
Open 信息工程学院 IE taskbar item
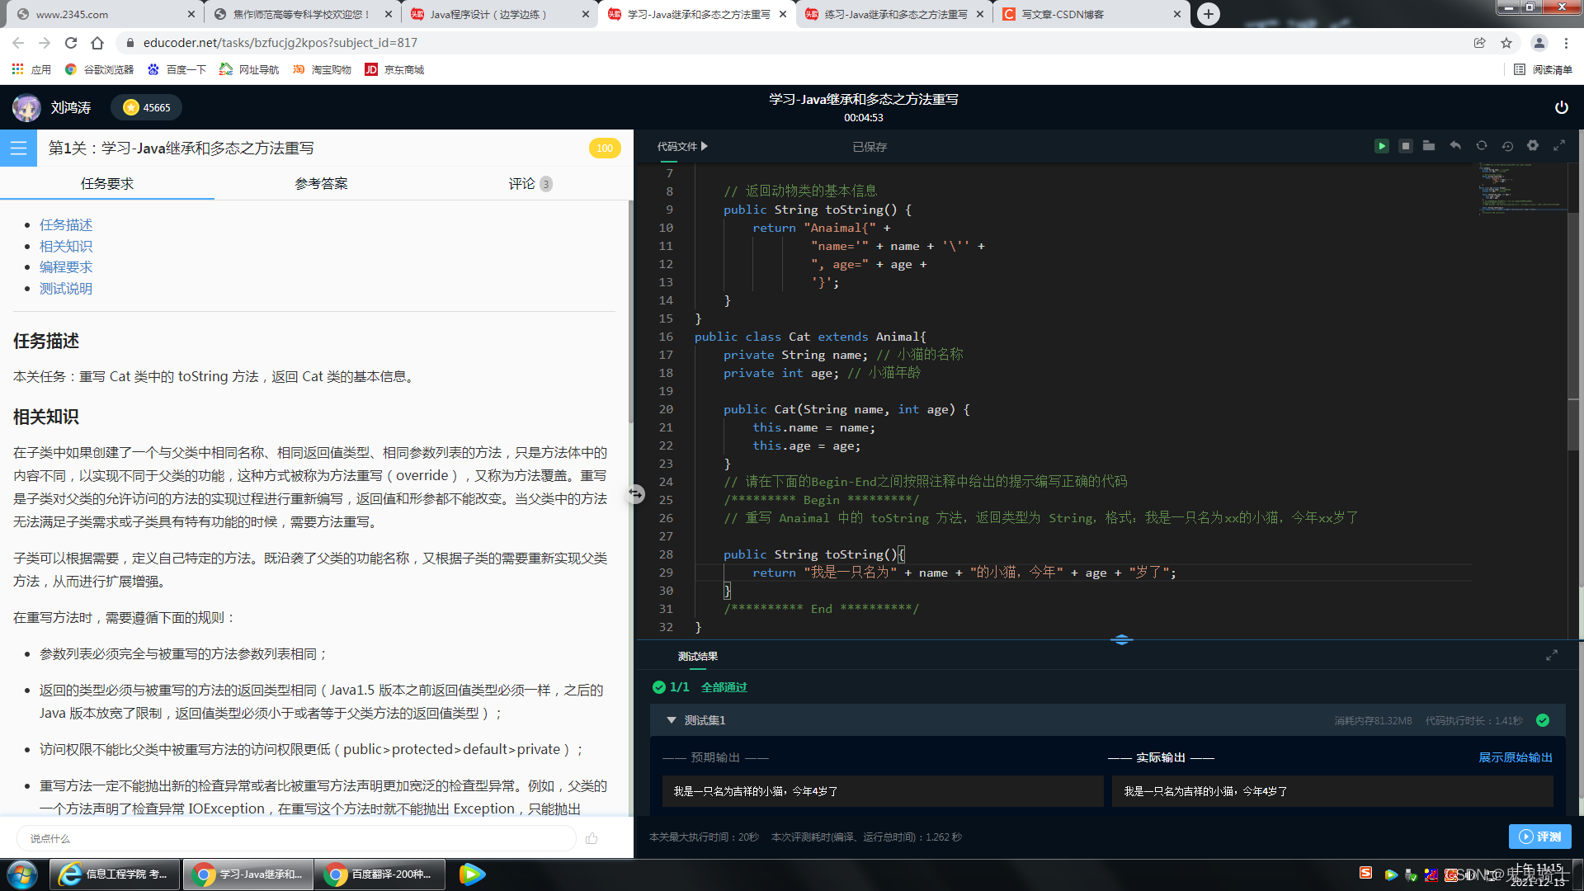coord(115,874)
